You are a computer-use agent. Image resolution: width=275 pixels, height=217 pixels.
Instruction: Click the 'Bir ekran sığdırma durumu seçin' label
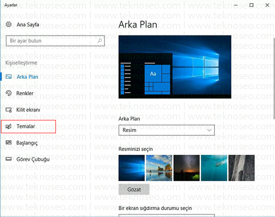pyautogui.click(x=155, y=208)
